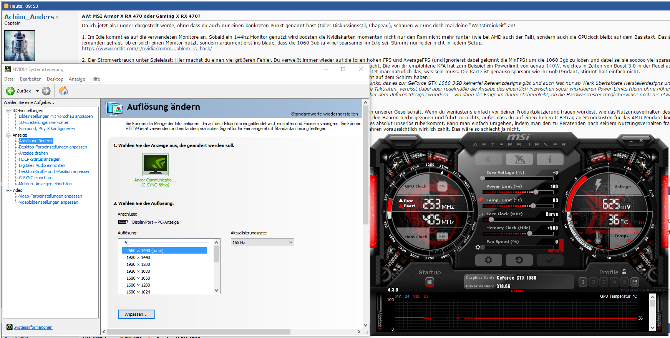Open the Bearbeiten menu
670x338 pixels.
point(31,79)
